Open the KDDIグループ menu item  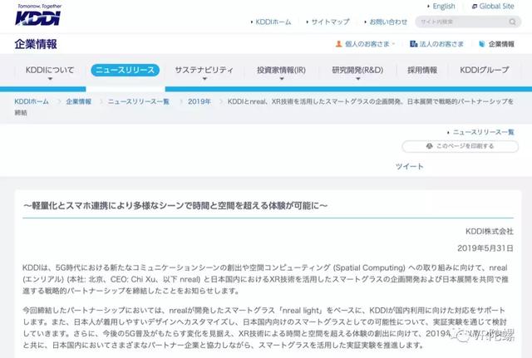click(485, 70)
